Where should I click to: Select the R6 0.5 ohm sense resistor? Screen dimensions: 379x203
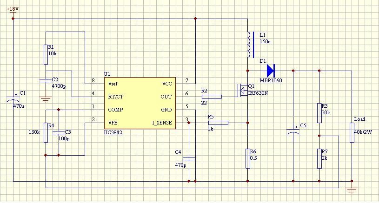[x=248, y=158]
